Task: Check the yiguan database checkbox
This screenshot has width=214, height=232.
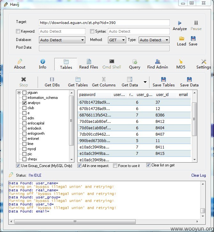Action: 24,92
